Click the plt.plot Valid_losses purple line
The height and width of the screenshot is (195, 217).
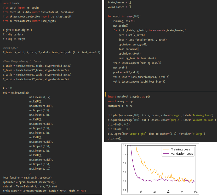[162, 120]
